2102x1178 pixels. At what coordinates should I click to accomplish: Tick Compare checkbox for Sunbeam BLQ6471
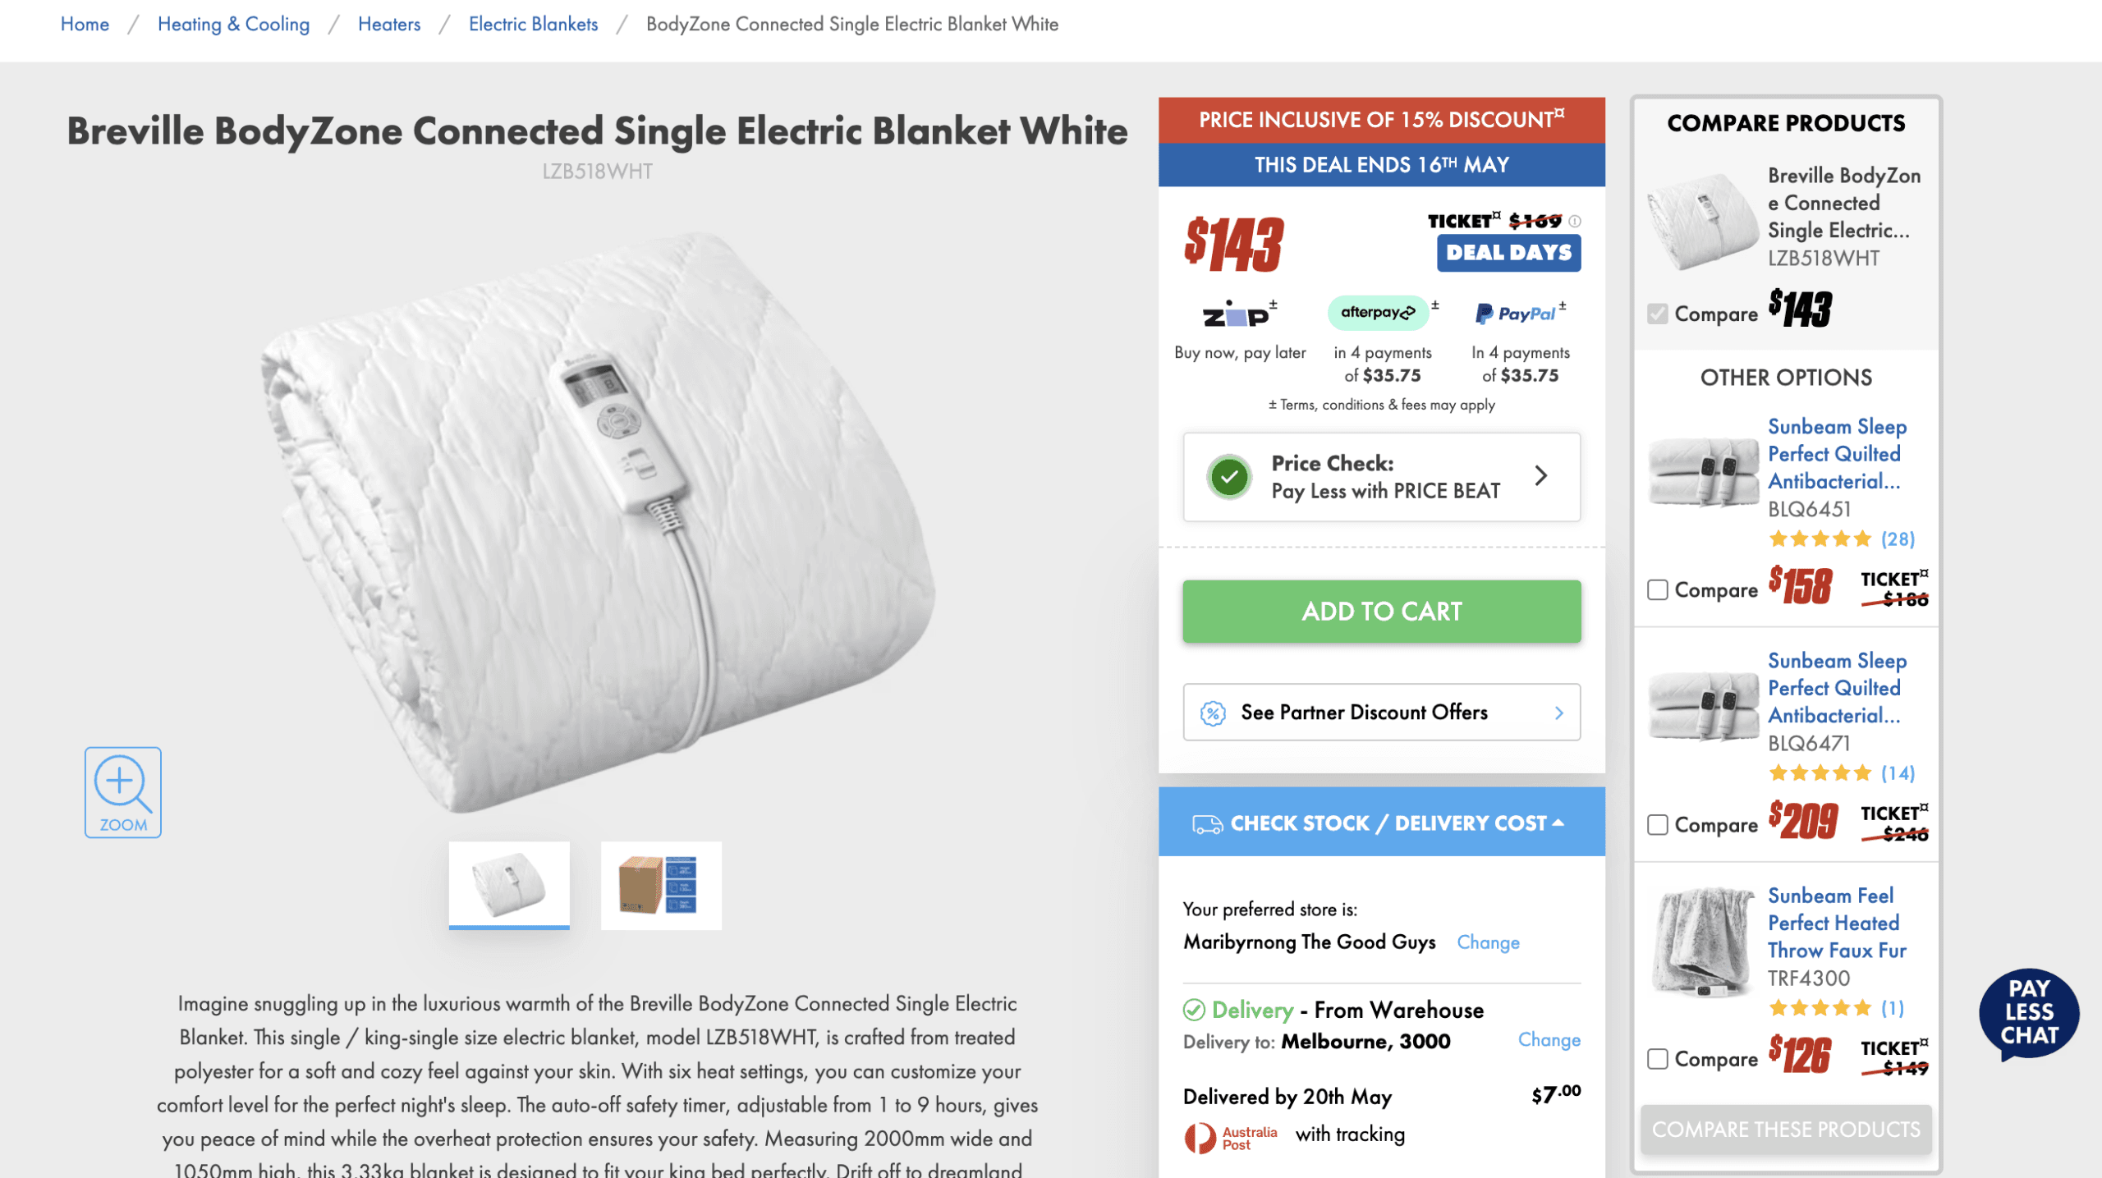pos(1657,824)
